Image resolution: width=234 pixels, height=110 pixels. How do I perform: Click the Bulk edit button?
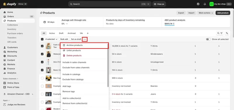pos(64,39)
